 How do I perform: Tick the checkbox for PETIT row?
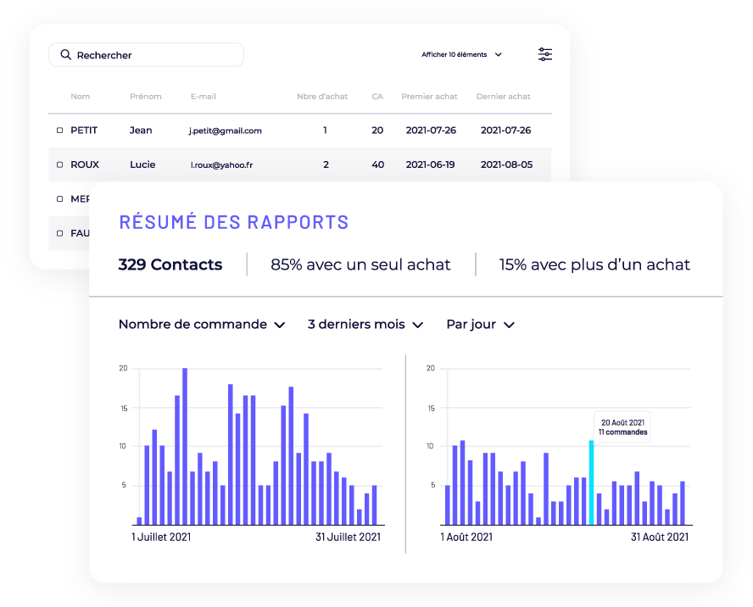[x=59, y=131]
